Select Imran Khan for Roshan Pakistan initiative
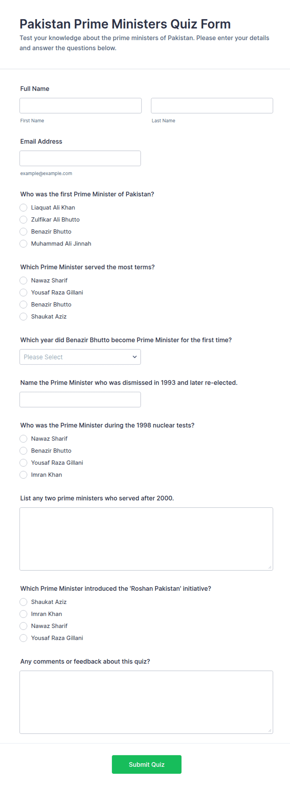Image resolution: width=290 pixels, height=789 pixels. (23, 614)
